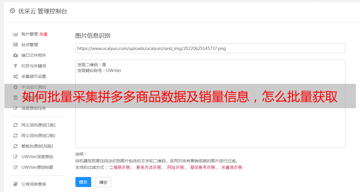The image size is (360, 192).
Task: Click the bar chart icon for 账户管理
Action: coord(16,34)
